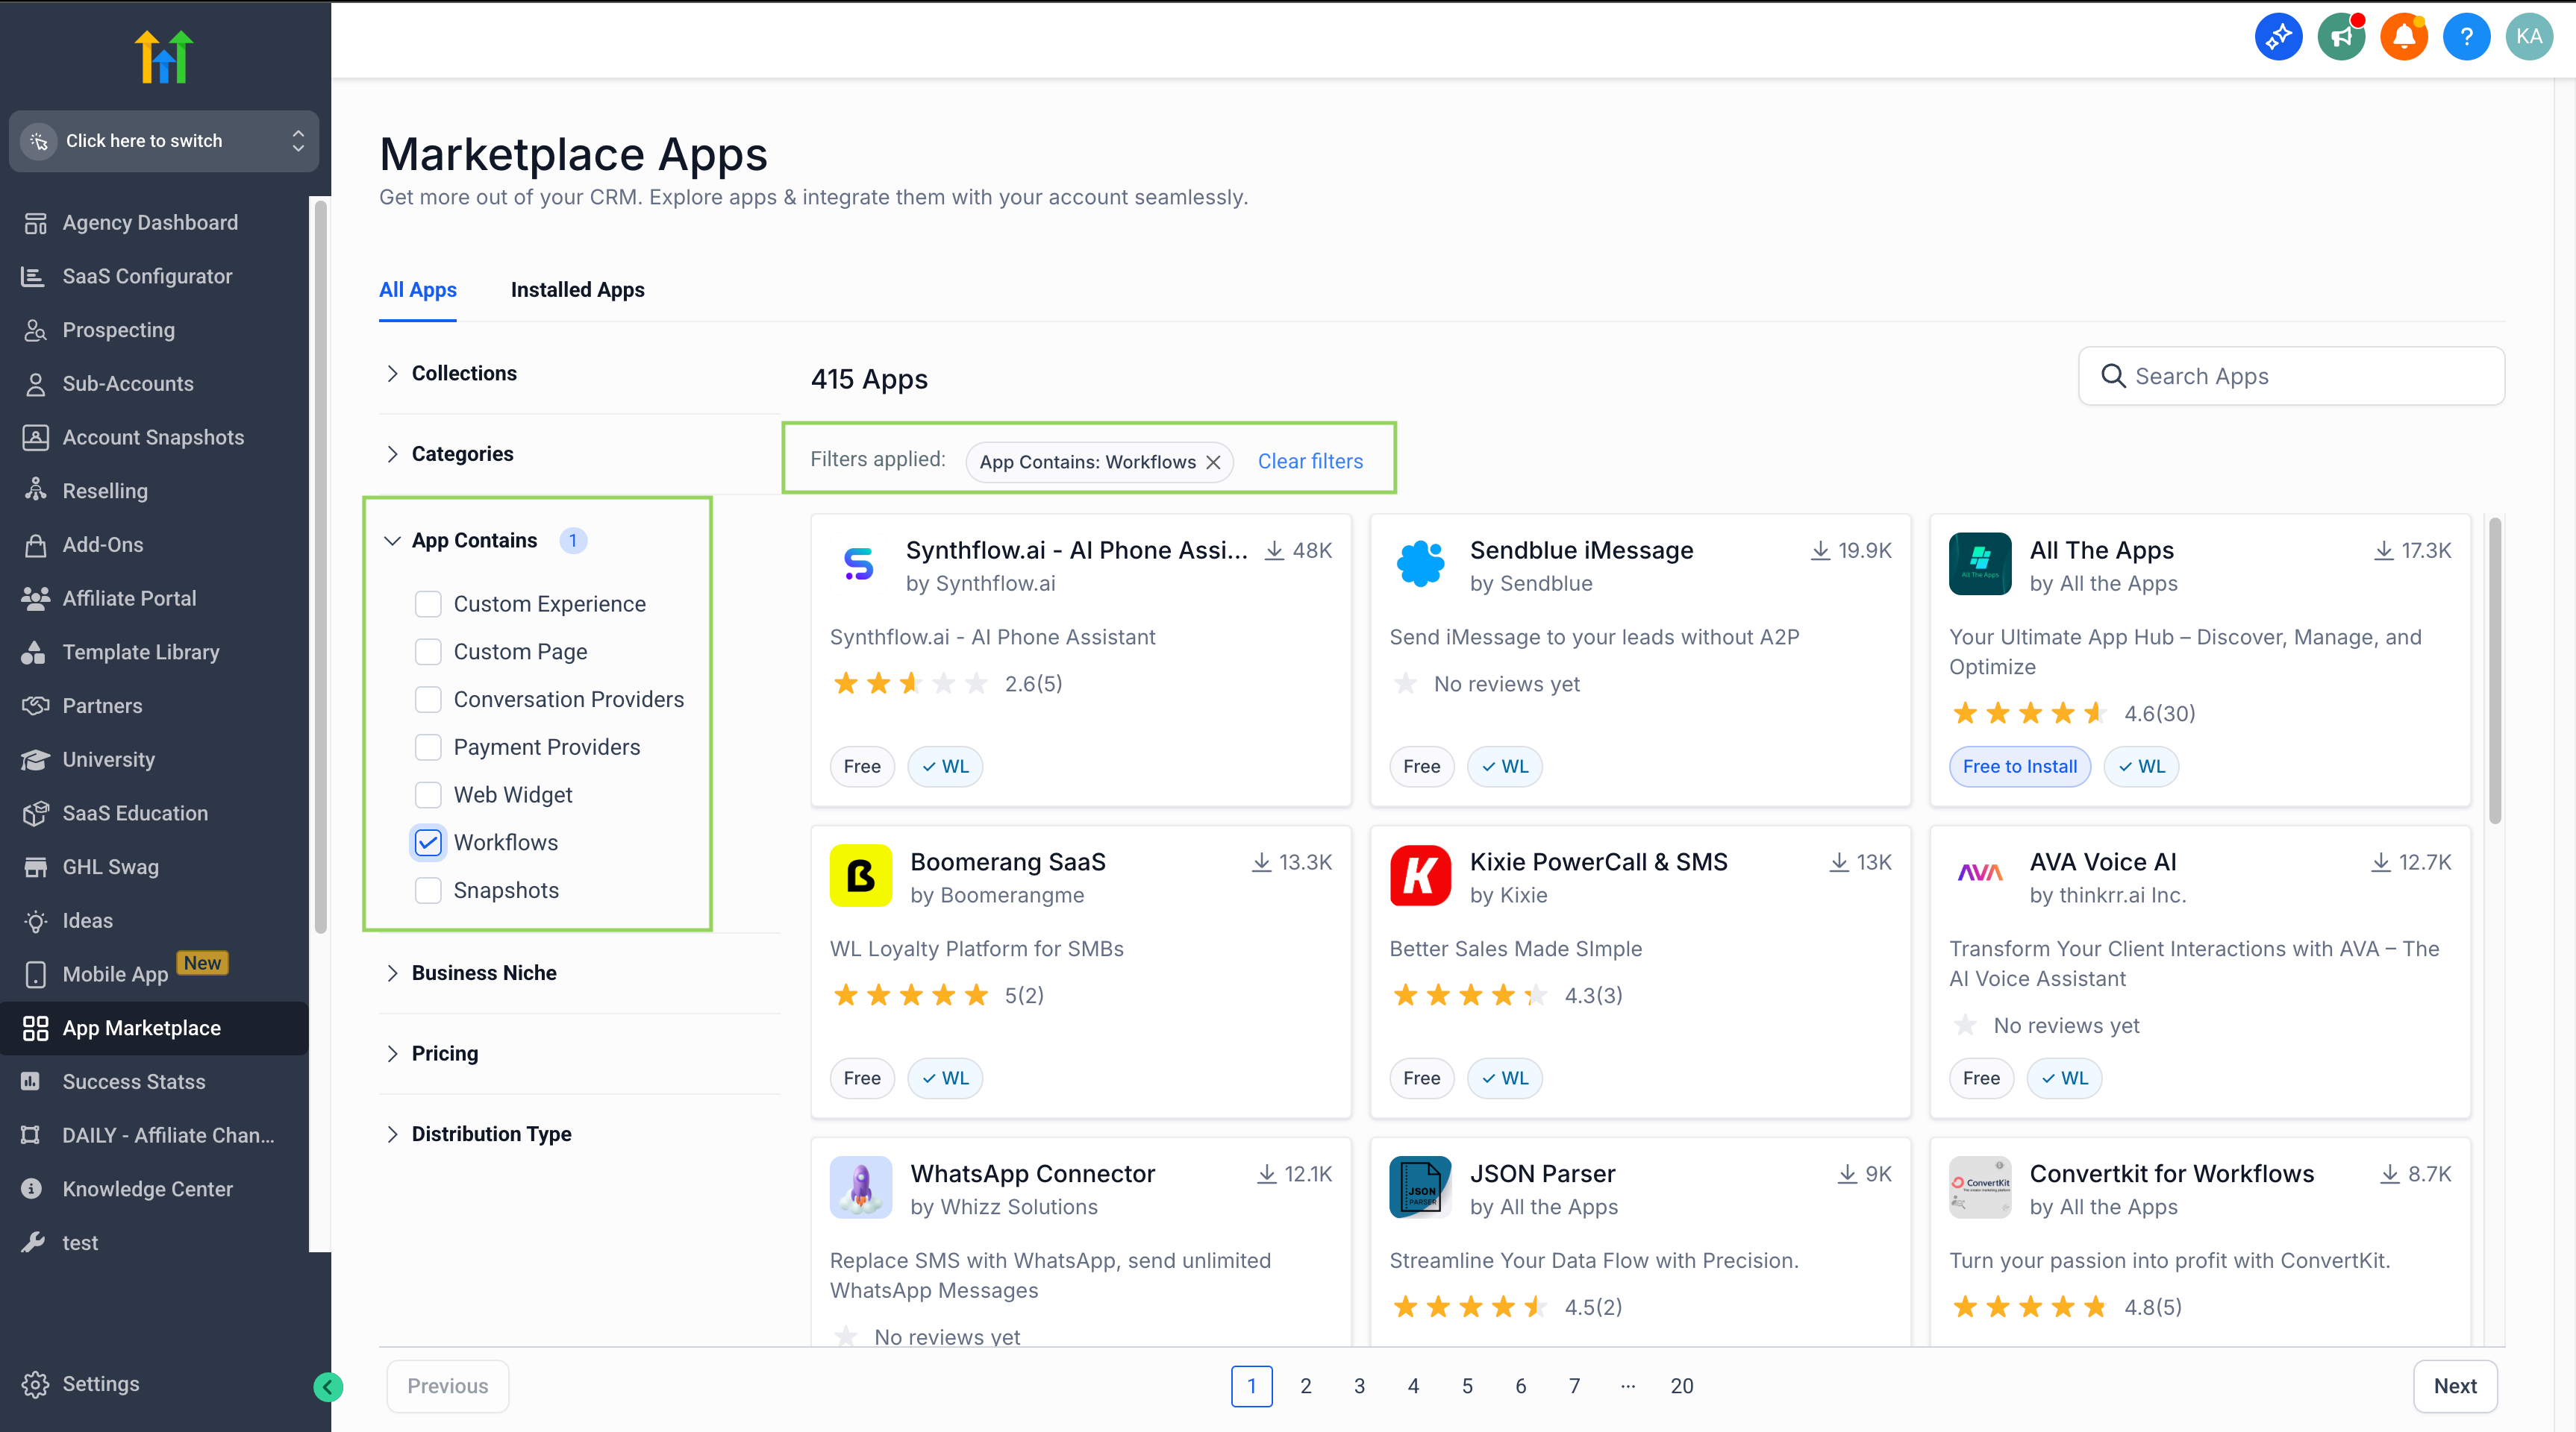Expand the Pricing filter section
The image size is (2576, 1432).
coord(444,1053)
